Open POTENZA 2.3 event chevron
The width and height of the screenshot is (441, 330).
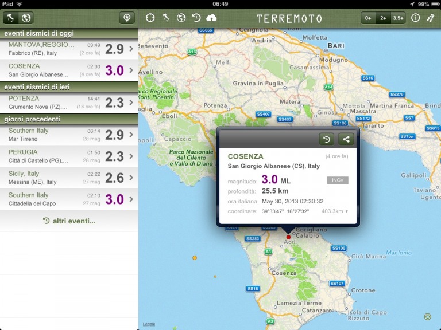(x=131, y=103)
